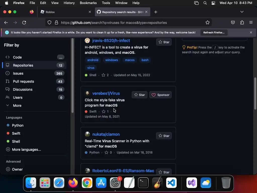Filter results by Pull requests
Viewport: 257px width, 193px height.
point(35,81)
